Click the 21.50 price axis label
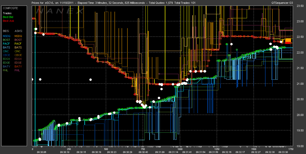The height and width of the screenshot is (154, 306). click(300, 68)
